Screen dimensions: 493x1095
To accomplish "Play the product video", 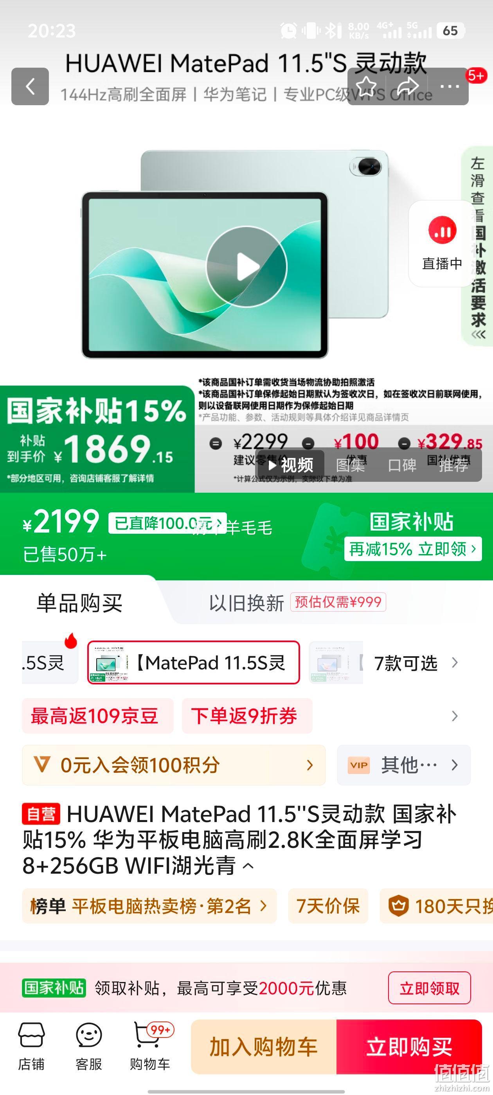I will pyautogui.click(x=247, y=267).
